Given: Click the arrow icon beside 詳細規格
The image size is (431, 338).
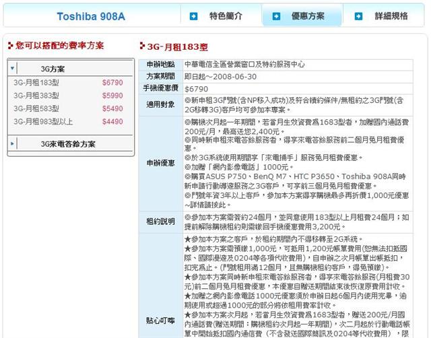Looking at the screenshot, I should (x=358, y=16).
